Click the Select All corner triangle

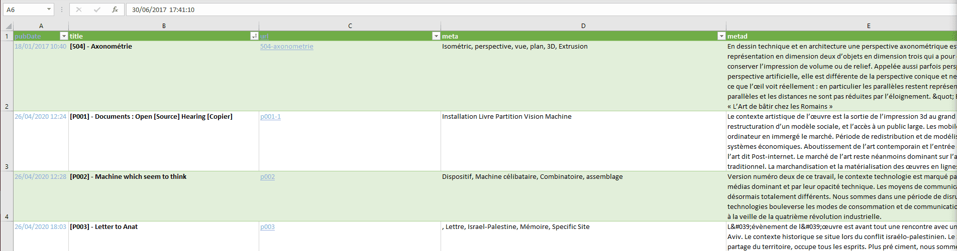[8, 26]
